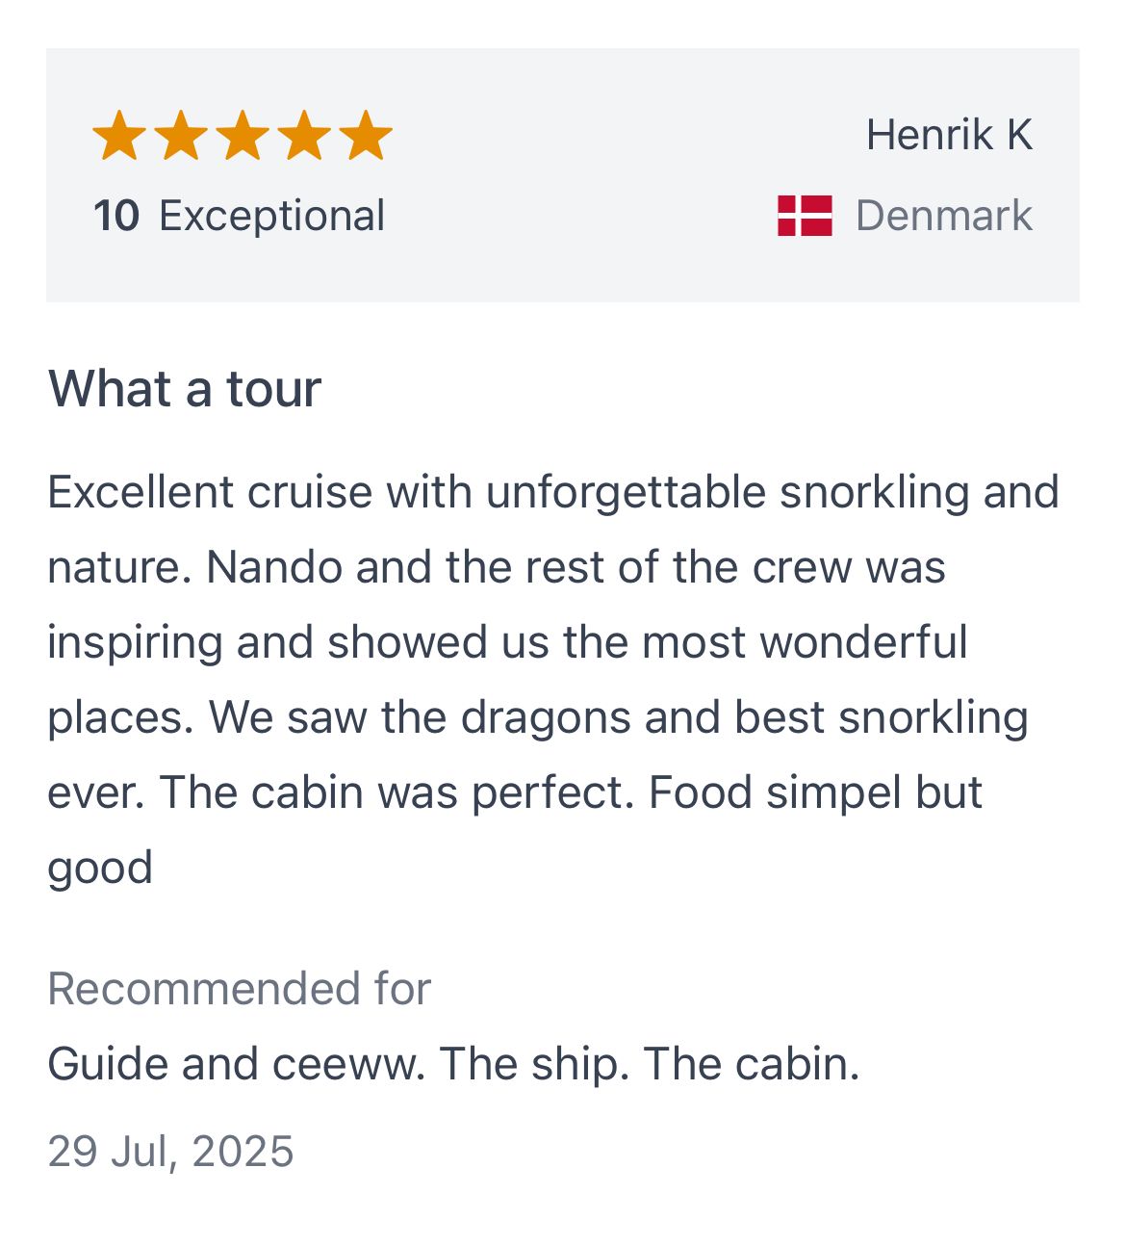Click the Recommended for heading
1126x1246 pixels.
coord(240,989)
